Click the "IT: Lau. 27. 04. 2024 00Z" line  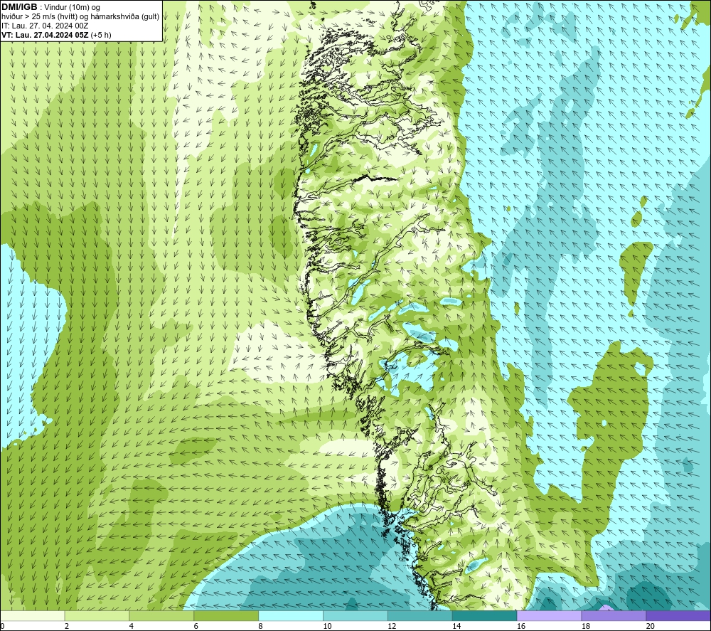click(45, 26)
